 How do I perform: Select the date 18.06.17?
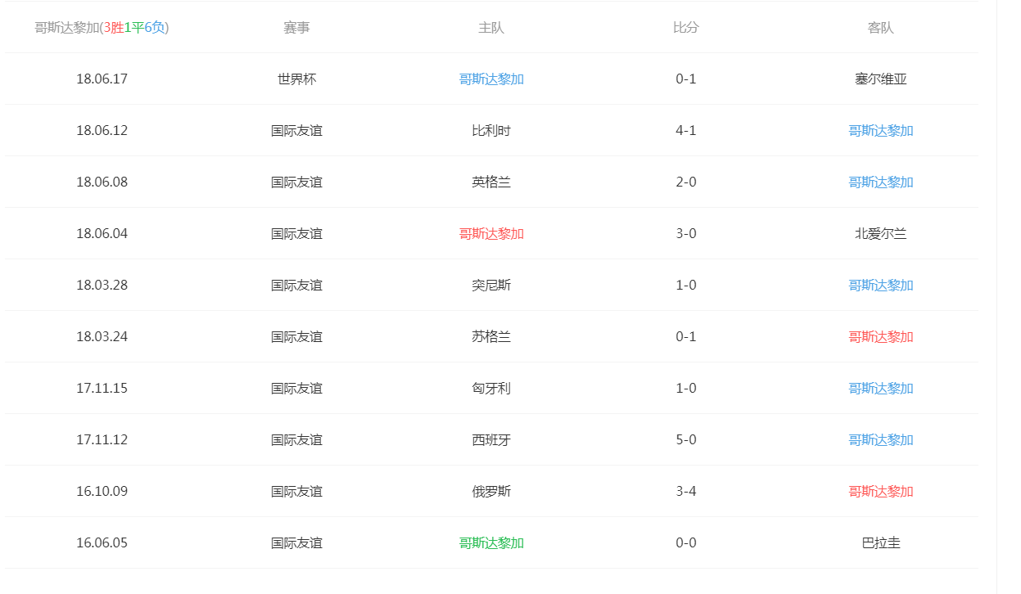click(x=102, y=79)
